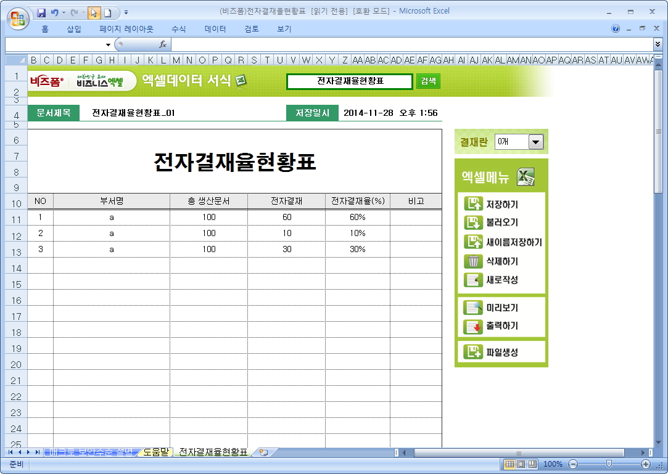
Task: Click the 삭제하기 trash can icon
Action: 473,261
